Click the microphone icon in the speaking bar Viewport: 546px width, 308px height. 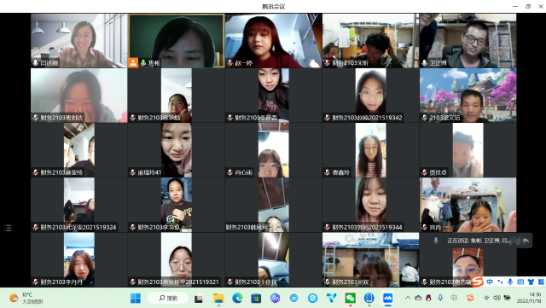click(x=436, y=241)
